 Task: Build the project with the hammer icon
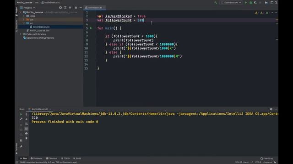click(216, 3)
